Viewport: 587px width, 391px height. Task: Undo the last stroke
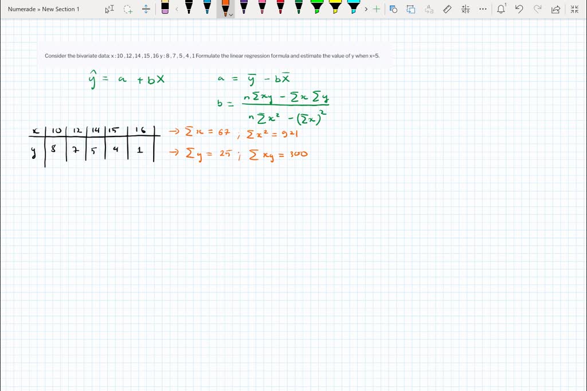point(519,9)
